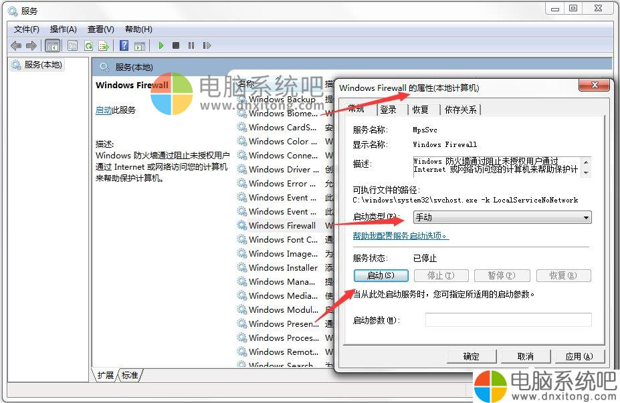Apply changes with the 应用(A) button
Viewport: 620px width, 403px height.
pyautogui.click(x=579, y=356)
